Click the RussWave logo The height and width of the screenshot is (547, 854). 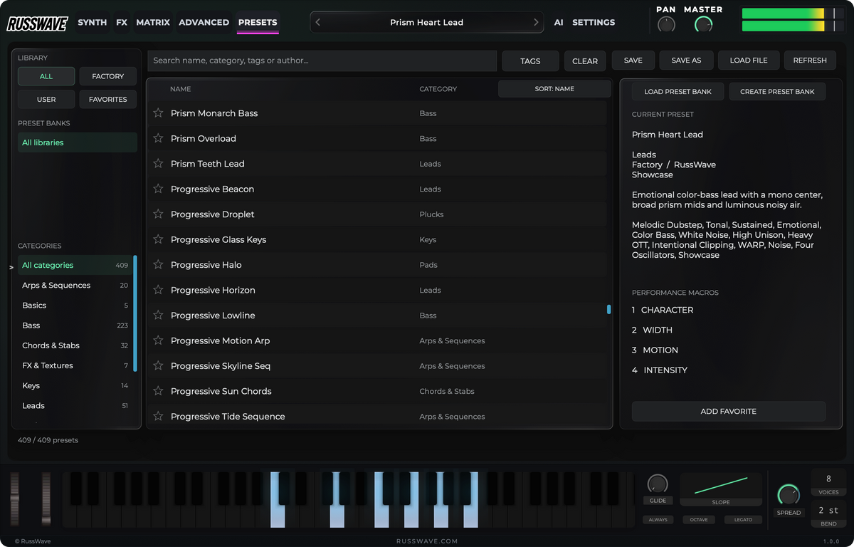(37, 24)
